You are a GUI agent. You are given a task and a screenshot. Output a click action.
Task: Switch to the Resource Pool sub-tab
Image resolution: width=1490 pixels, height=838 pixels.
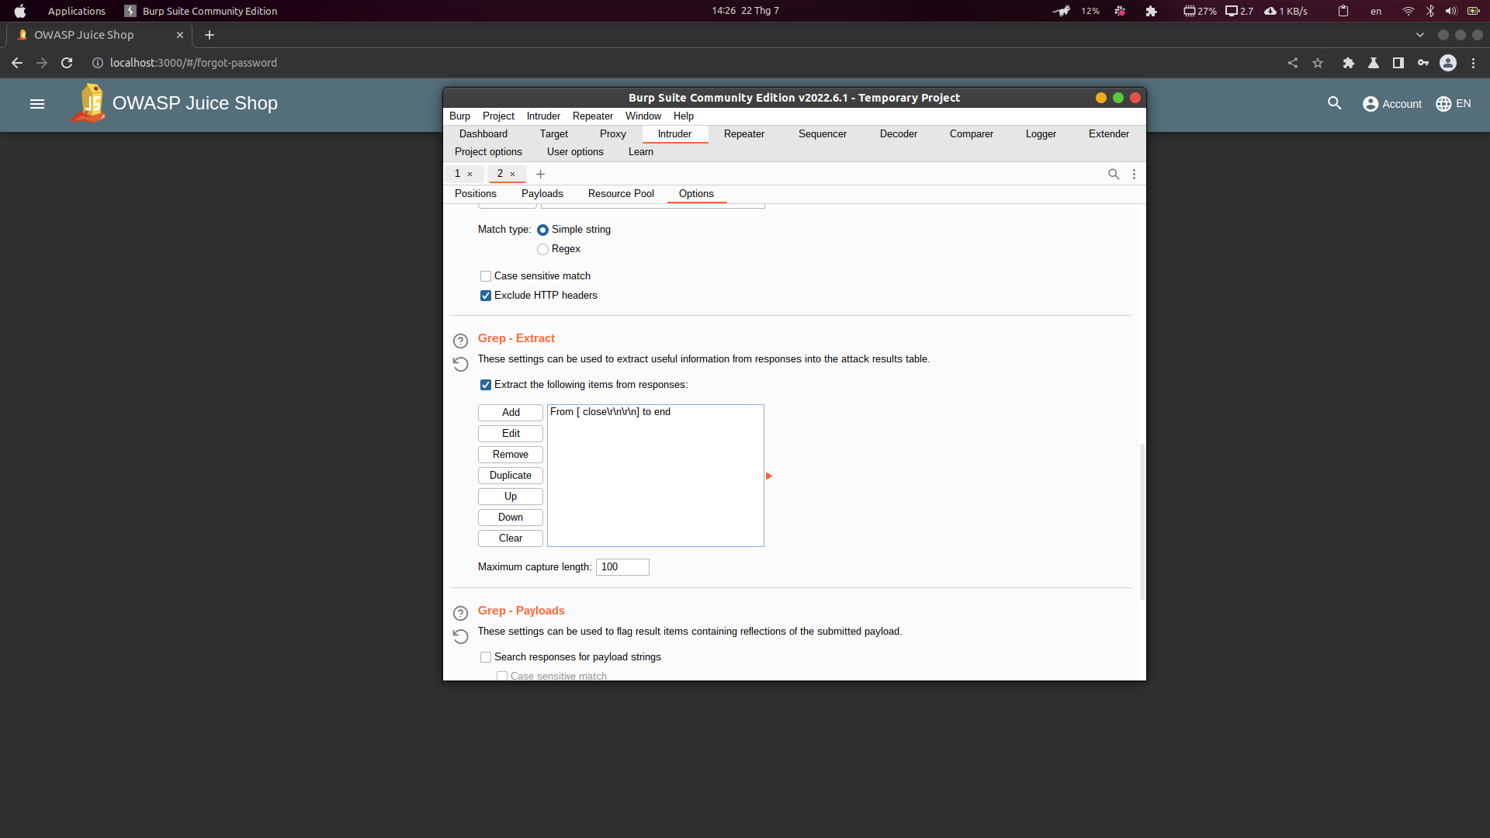tap(621, 194)
